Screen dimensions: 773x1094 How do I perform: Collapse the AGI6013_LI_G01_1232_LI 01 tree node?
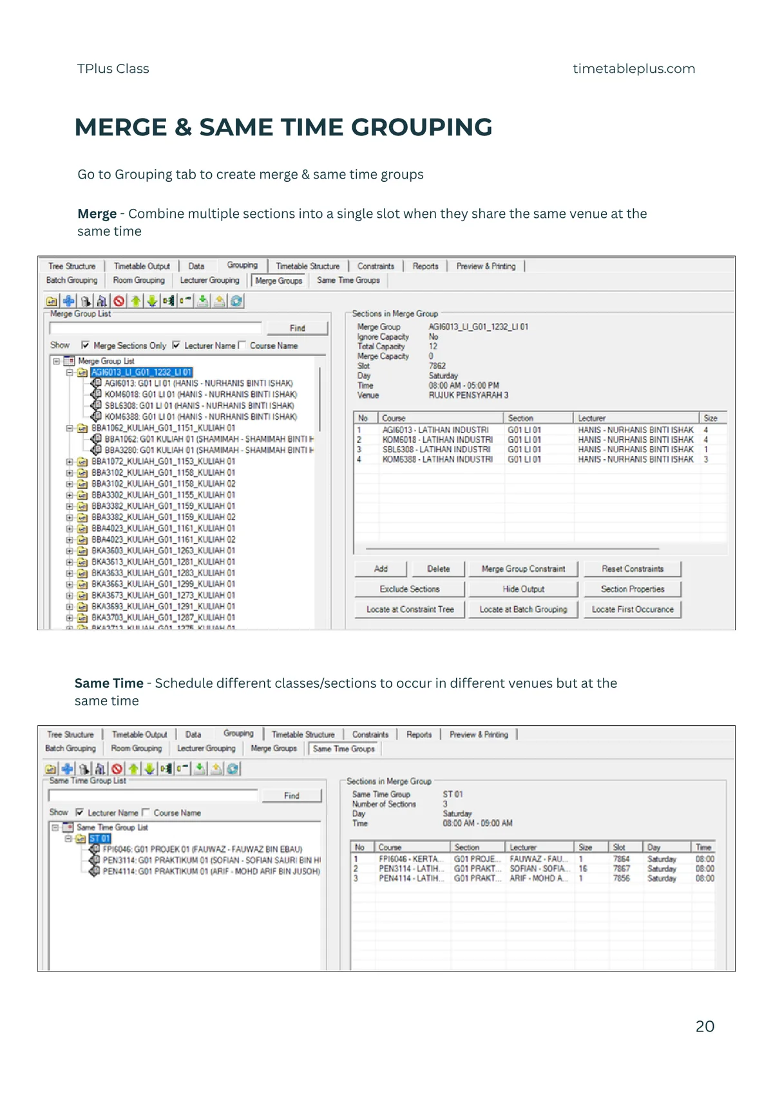pyautogui.click(x=70, y=372)
